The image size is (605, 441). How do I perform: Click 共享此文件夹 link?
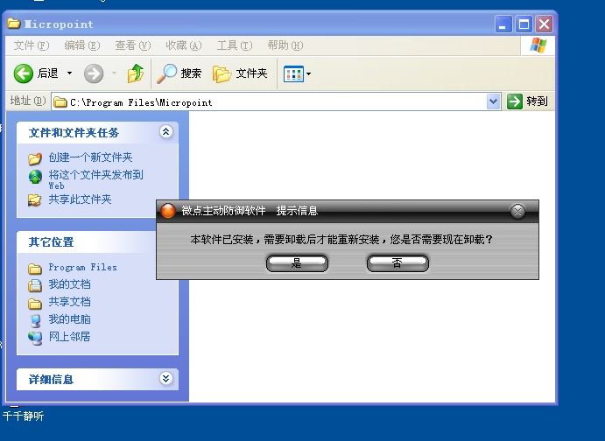click(x=80, y=199)
